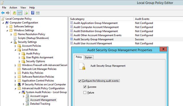Screen dimensions: 183x106
Task: Click the Back arrow toolbar icon
Action: tap(3, 13)
